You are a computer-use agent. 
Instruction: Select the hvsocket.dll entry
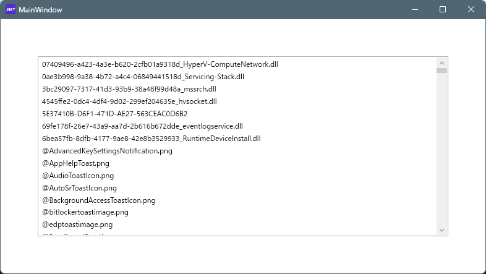(129, 101)
